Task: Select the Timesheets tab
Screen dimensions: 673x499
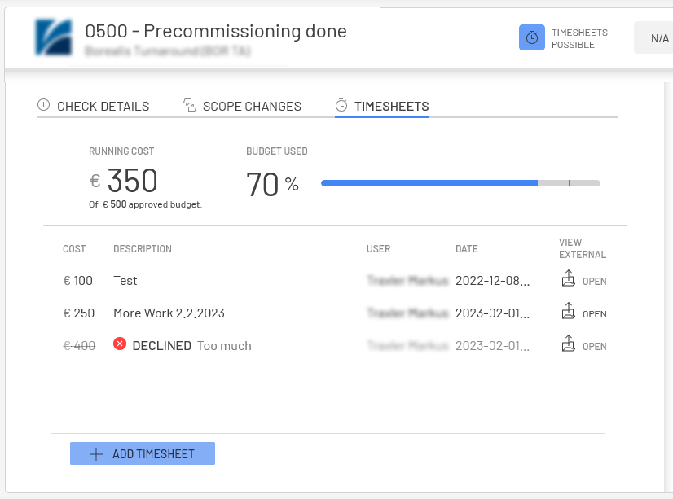Action: 391,106
